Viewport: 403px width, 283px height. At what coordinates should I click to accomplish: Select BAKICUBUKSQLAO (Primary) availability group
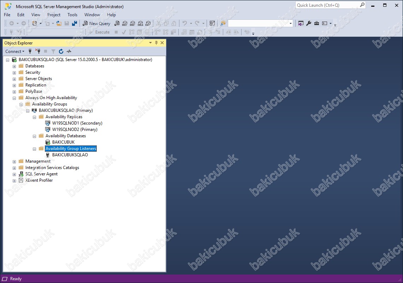click(x=66, y=110)
